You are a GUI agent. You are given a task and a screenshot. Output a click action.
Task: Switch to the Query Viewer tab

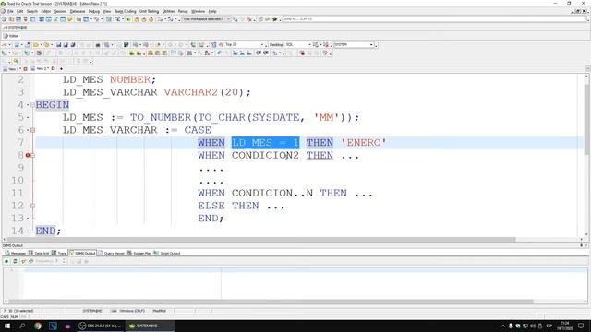[111, 253]
